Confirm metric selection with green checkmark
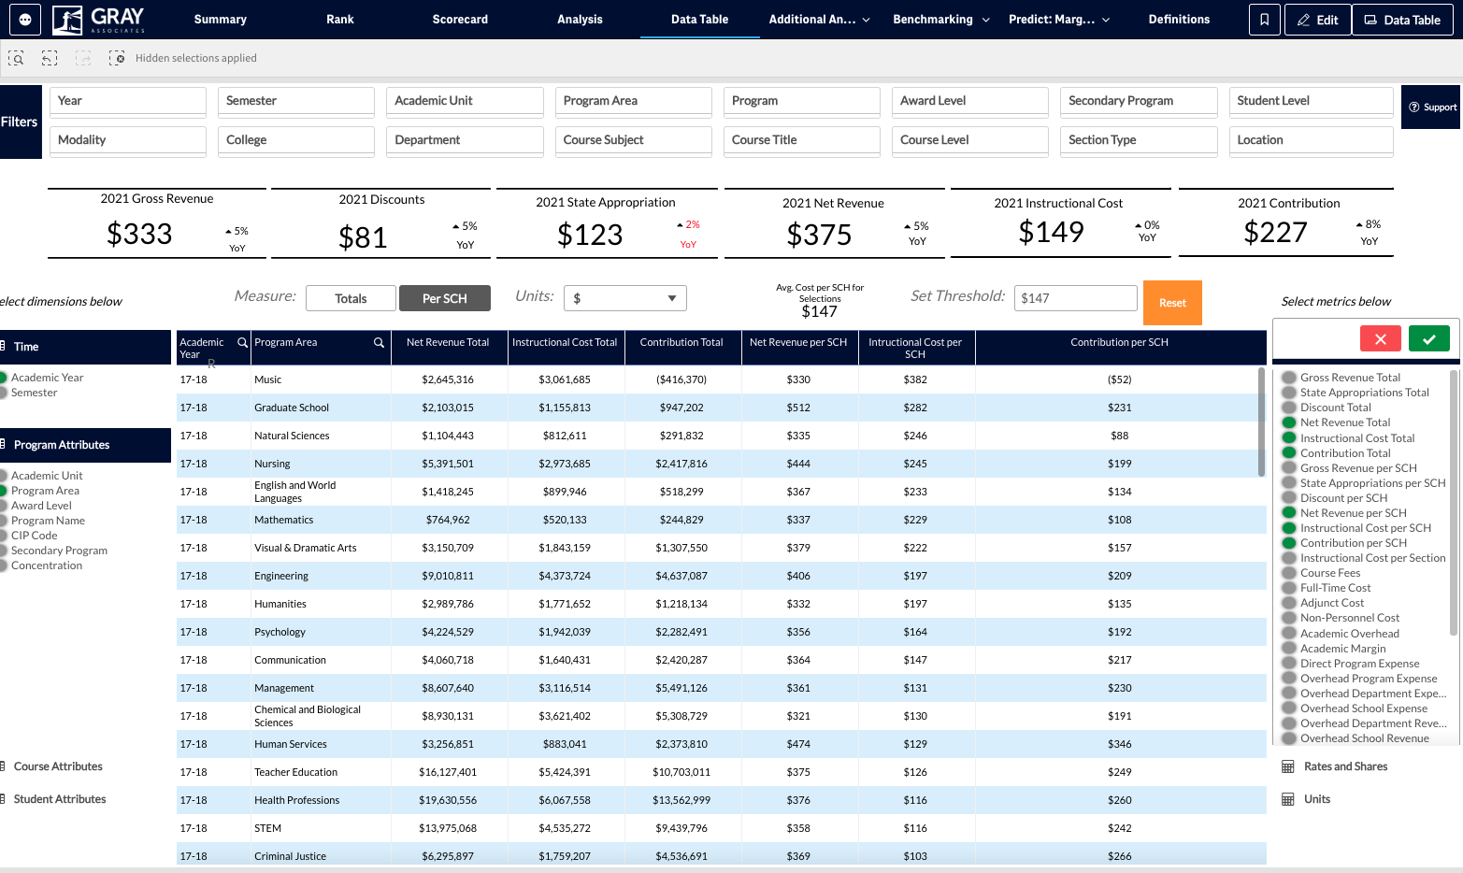The image size is (1463, 873). (1429, 338)
